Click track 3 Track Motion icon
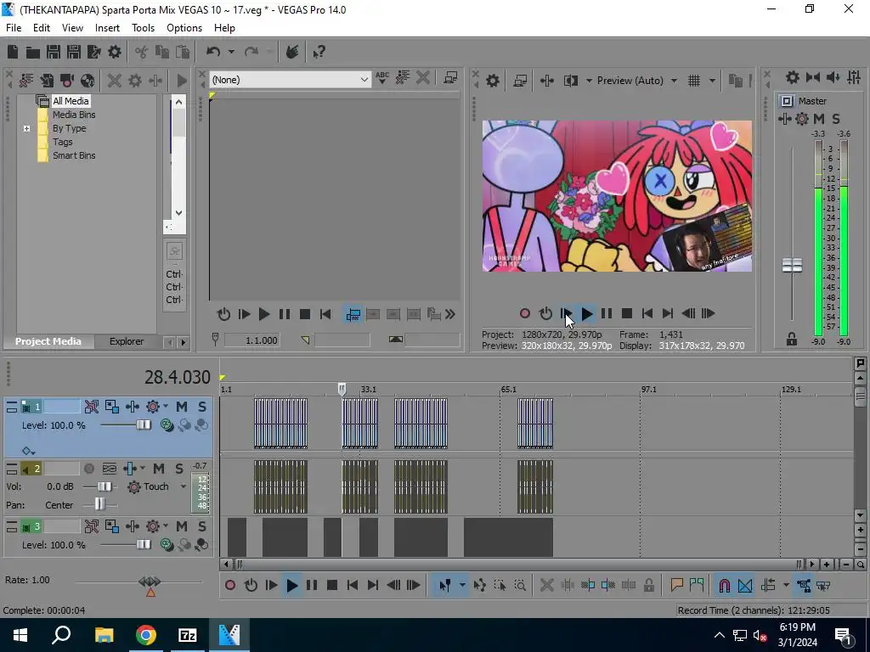The width and height of the screenshot is (870, 652). (111, 526)
